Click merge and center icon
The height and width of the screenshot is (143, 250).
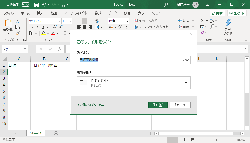tap(97, 27)
